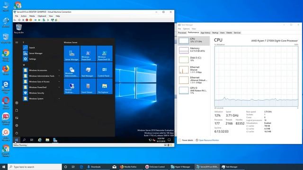Click Ctrl+Alt+Delete icon in VM Connection toolbar
This screenshot has width=303, height=170.
click(x=15, y=20)
